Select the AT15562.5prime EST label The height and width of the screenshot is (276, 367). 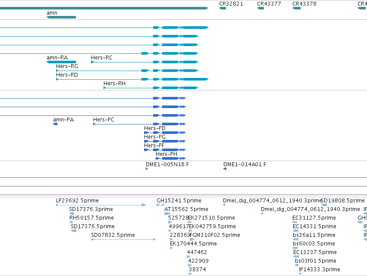pos(186,209)
